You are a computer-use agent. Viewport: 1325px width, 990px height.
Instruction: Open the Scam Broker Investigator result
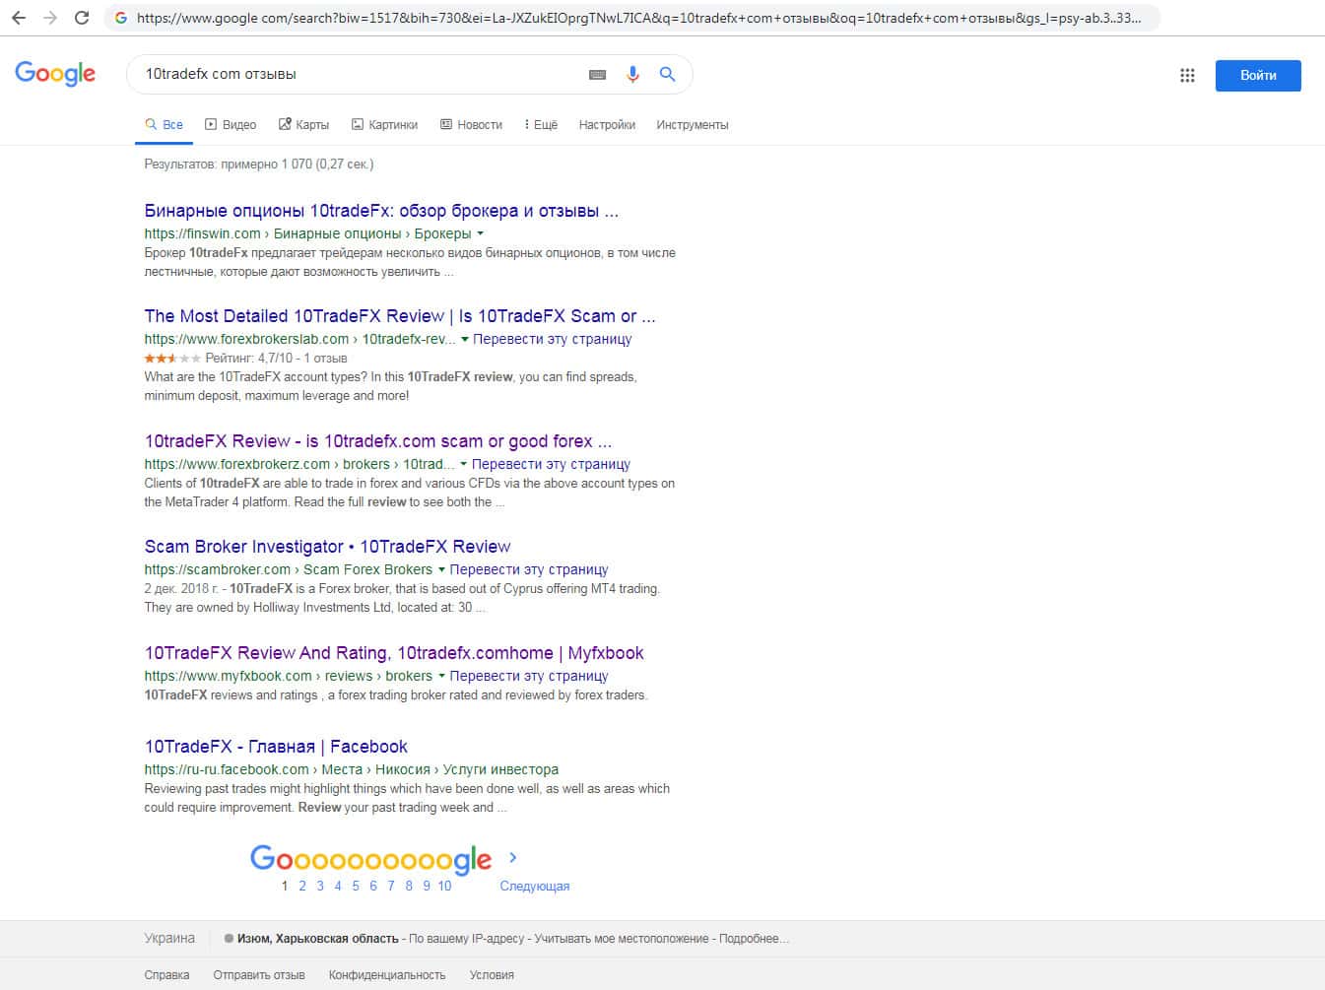pyautogui.click(x=327, y=547)
